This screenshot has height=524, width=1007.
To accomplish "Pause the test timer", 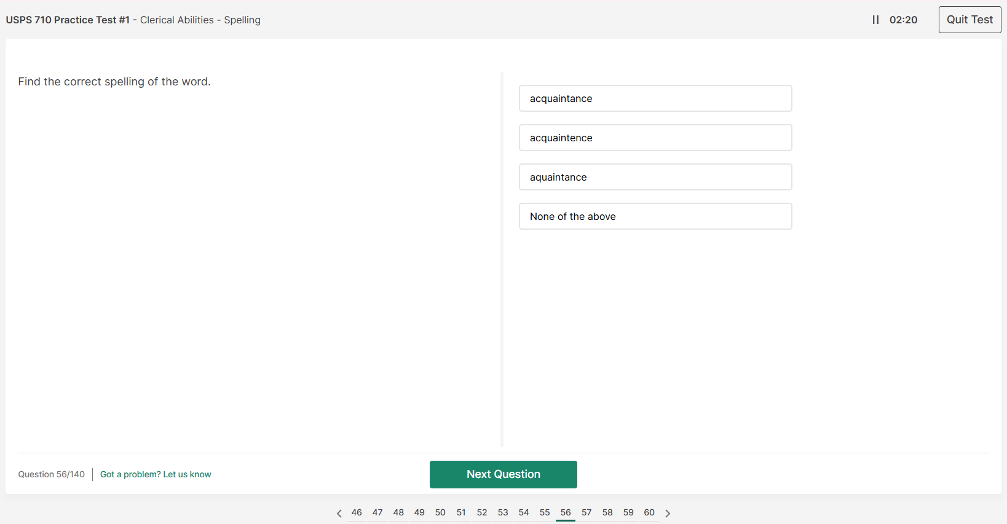I will 875,20.
